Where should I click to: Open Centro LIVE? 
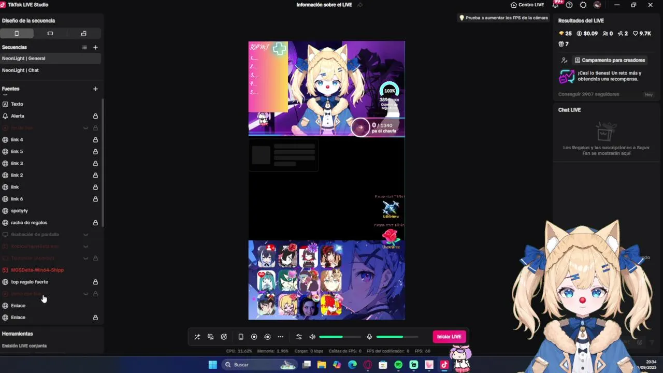tap(527, 5)
